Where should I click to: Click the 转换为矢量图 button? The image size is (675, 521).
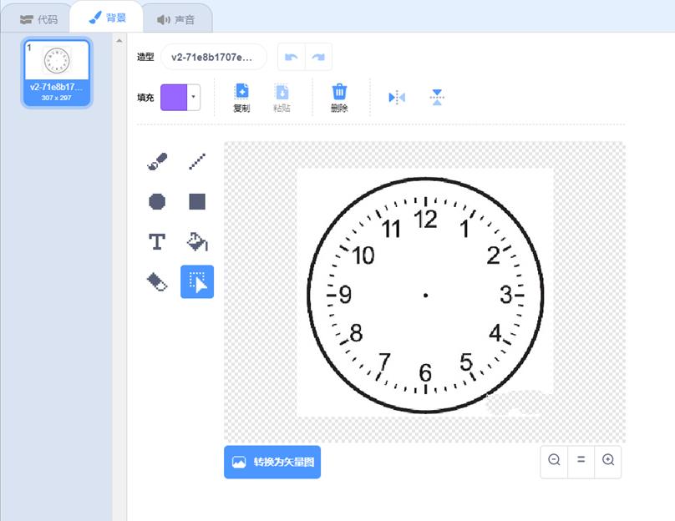(x=272, y=463)
